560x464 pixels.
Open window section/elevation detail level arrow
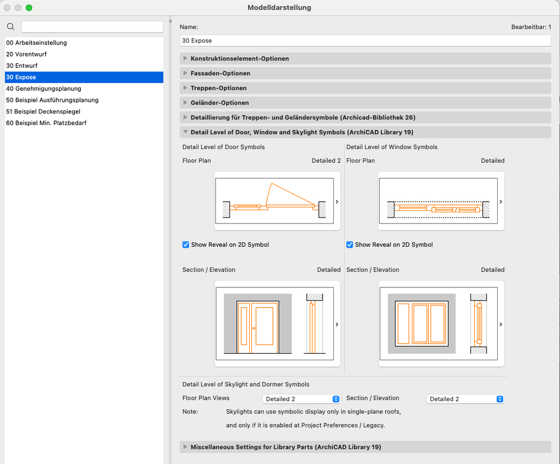(501, 324)
